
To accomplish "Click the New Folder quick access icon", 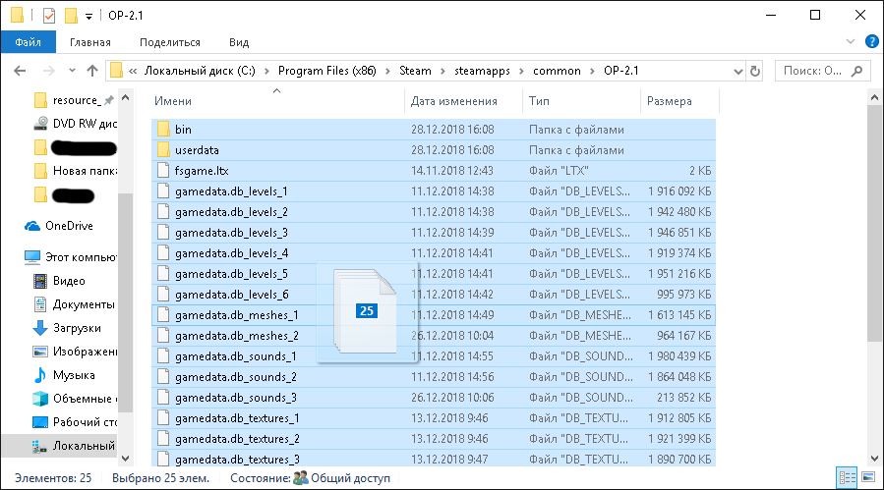I will pyautogui.click(x=71, y=15).
